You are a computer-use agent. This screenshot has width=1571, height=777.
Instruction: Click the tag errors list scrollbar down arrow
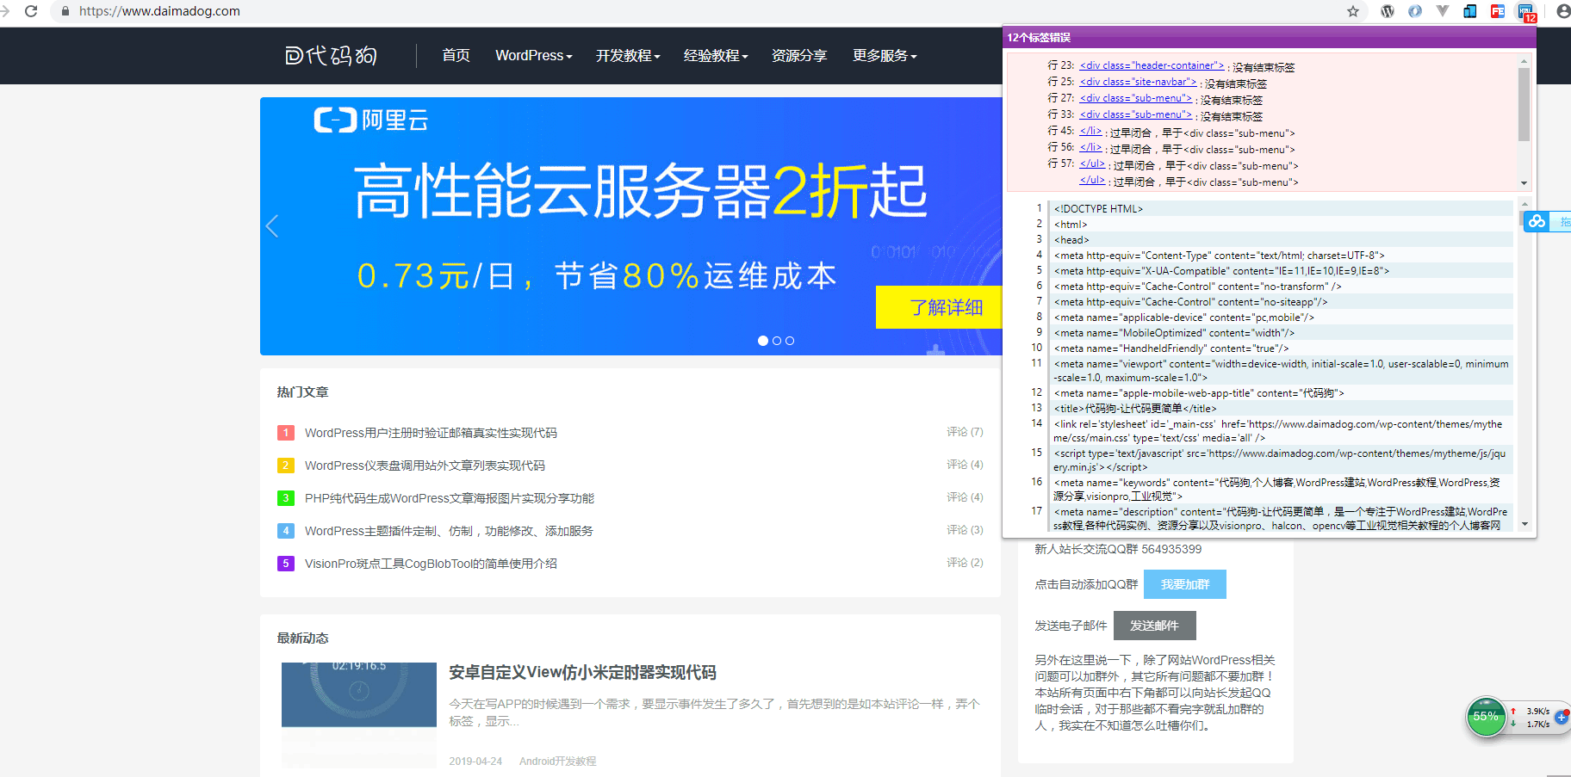1524,183
